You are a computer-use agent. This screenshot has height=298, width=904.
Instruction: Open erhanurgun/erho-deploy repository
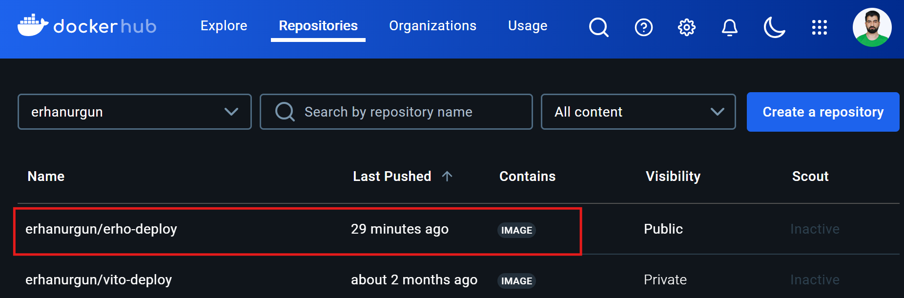101,229
